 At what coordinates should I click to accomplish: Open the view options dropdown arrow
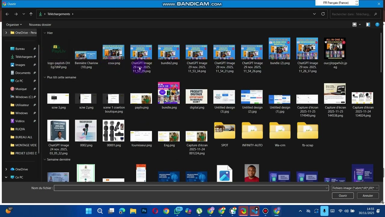tap(360, 25)
